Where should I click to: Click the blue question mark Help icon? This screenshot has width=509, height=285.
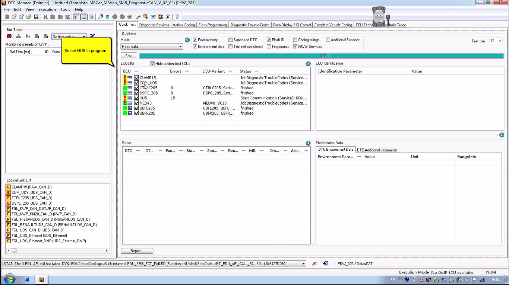tap(177, 17)
